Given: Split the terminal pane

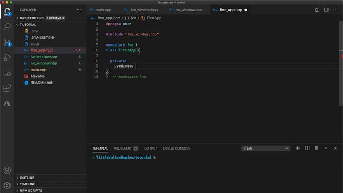Looking at the screenshot, I should tap(307, 148).
